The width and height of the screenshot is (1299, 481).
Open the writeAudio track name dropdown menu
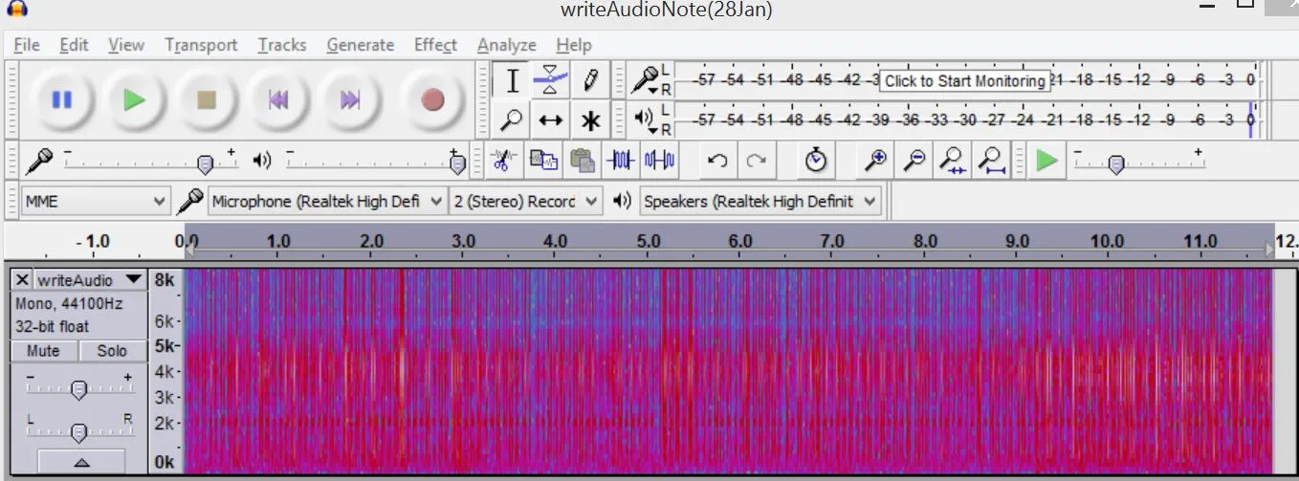(90, 280)
